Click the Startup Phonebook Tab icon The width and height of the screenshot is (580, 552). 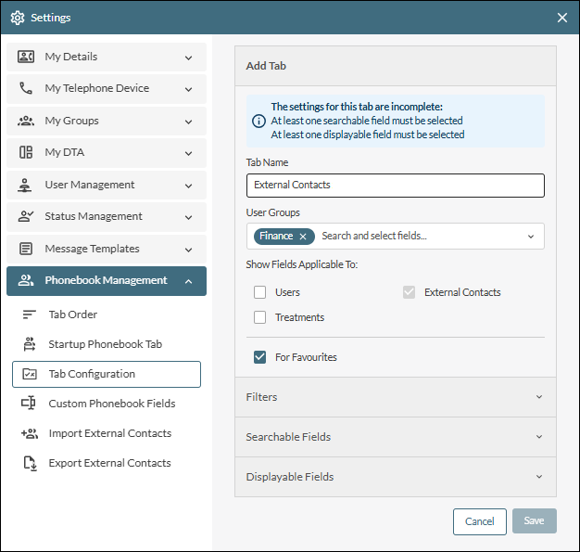click(30, 344)
